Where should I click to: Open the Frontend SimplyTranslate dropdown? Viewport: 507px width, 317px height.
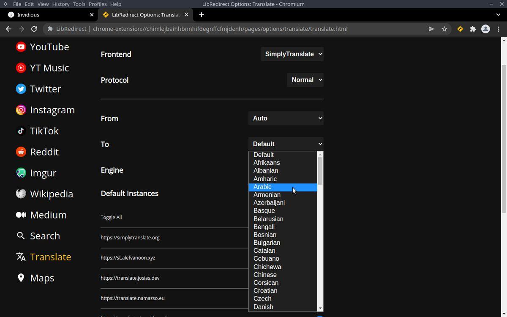point(292,54)
